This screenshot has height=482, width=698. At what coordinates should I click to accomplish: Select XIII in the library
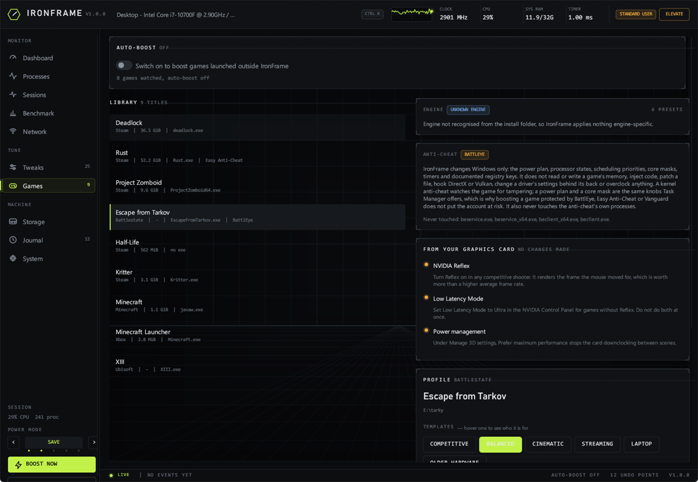(x=257, y=366)
